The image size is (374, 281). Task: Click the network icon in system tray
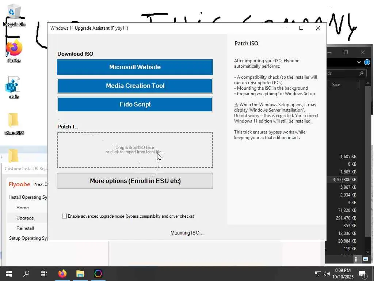point(318,274)
